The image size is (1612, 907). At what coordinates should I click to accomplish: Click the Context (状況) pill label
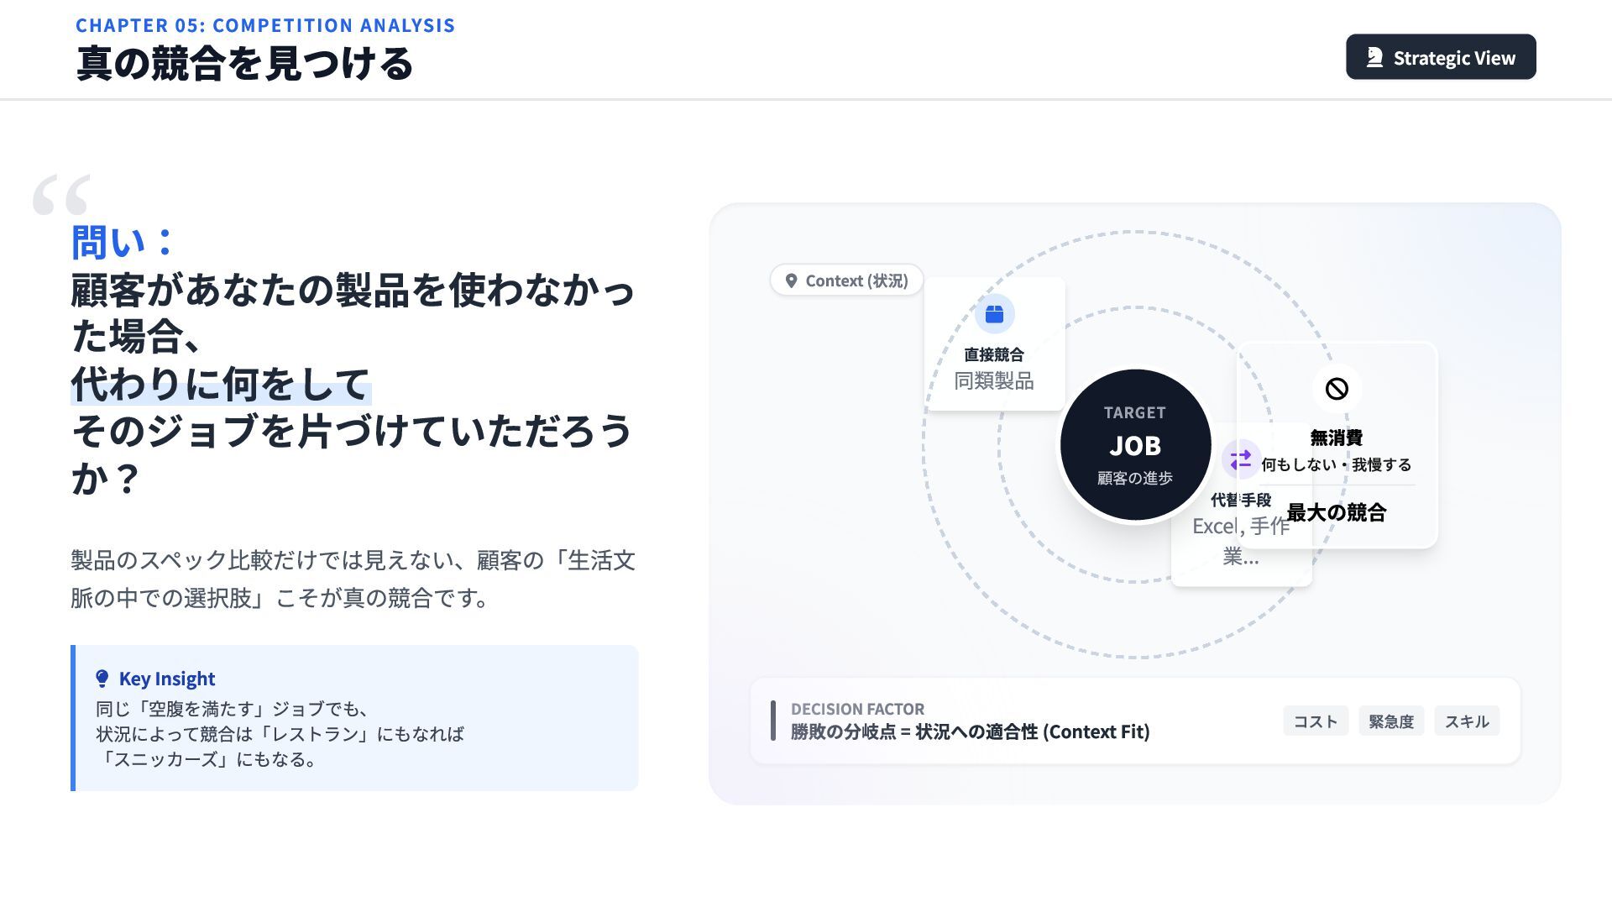856,280
